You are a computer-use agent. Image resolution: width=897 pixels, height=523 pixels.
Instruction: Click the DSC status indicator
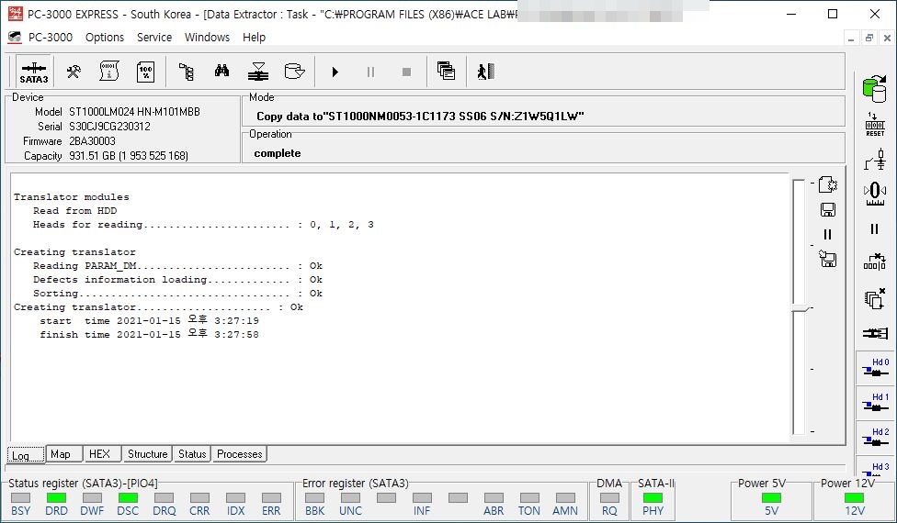pos(128,498)
